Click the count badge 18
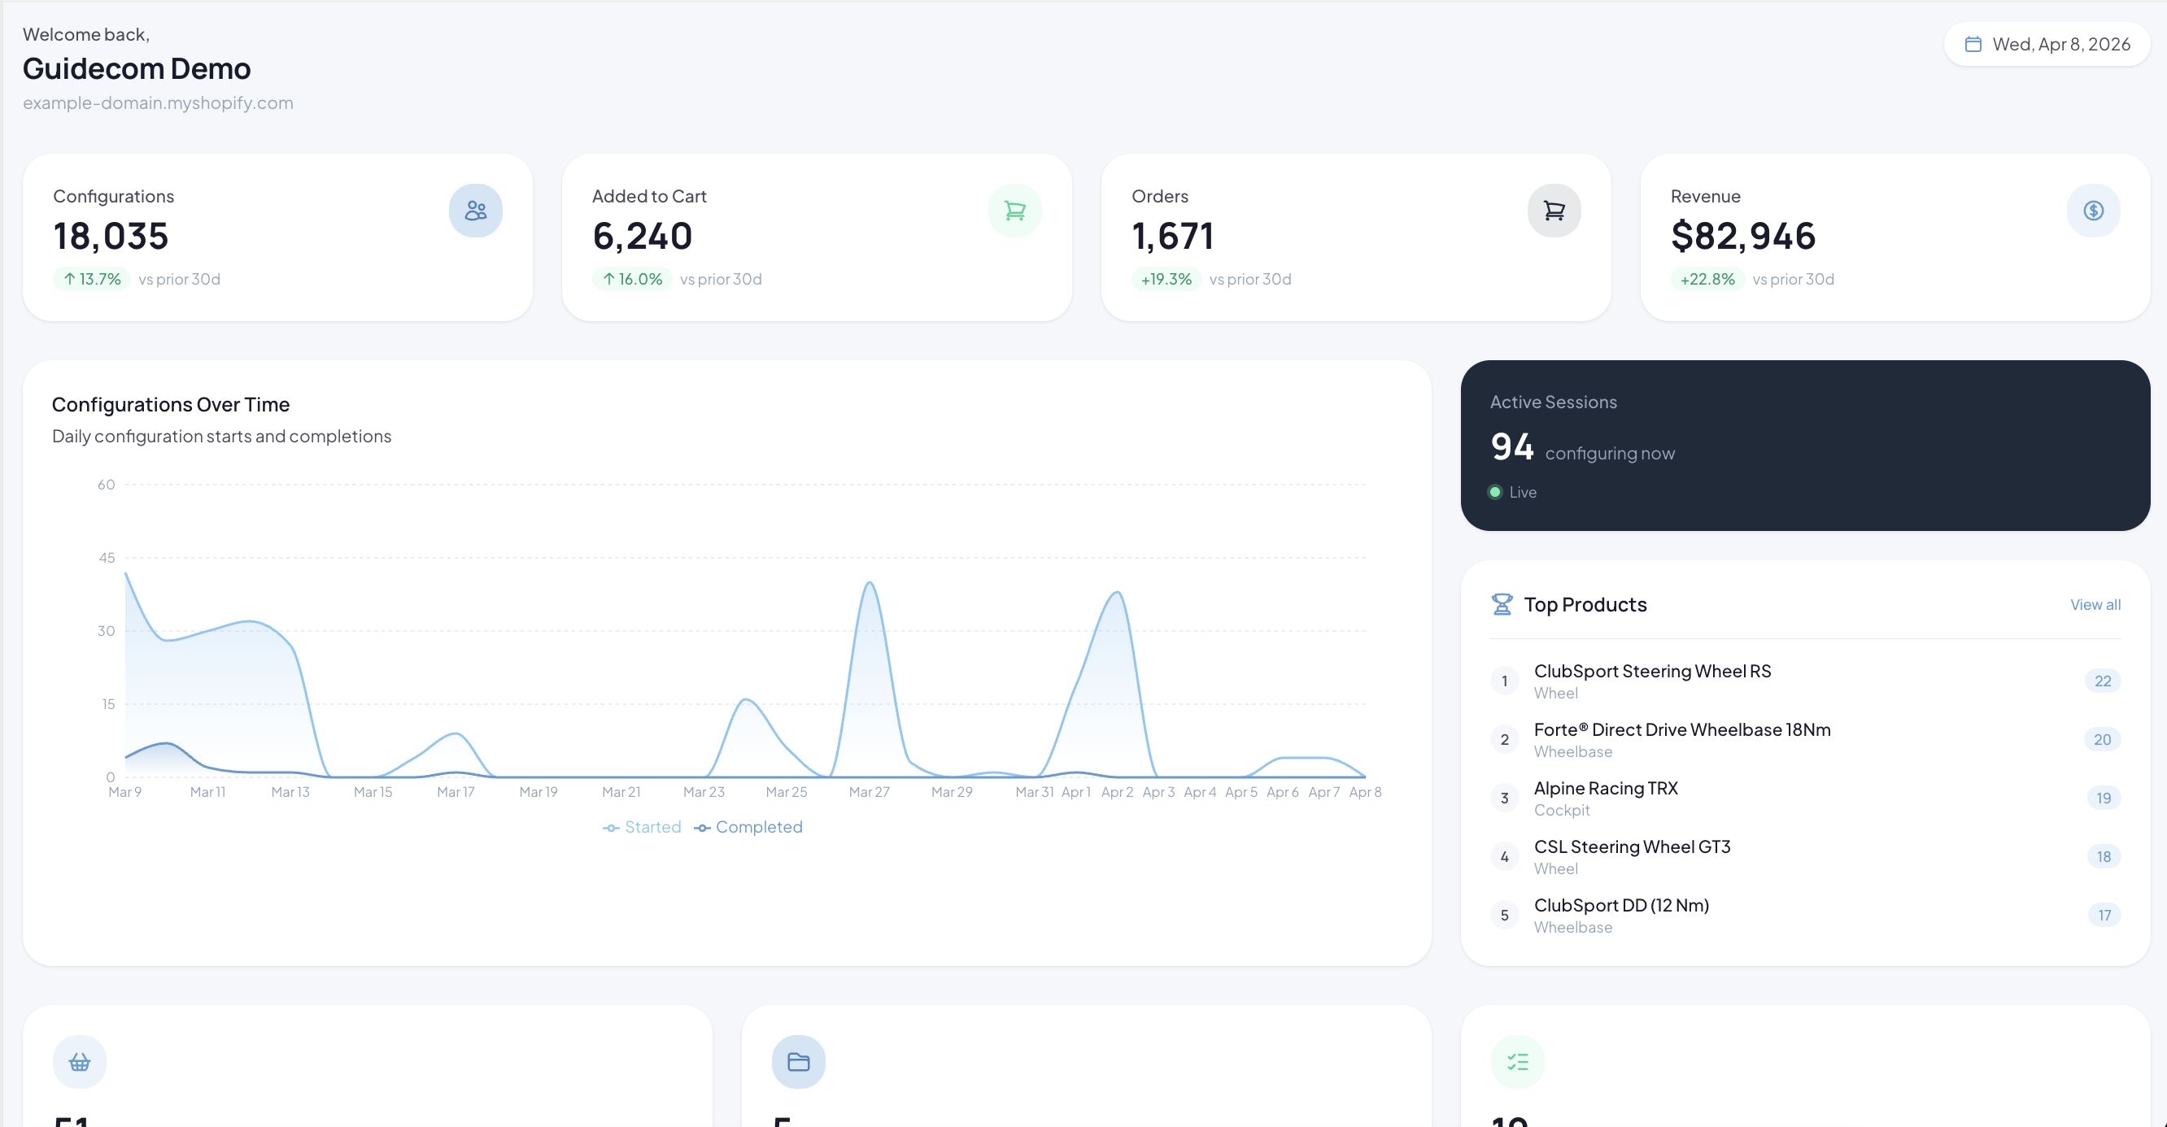Screen dimensions: 2167x1127 click(2103, 857)
